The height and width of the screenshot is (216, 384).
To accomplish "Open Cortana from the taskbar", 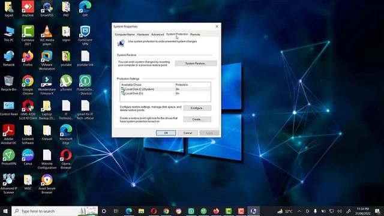I will tap(104, 211).
